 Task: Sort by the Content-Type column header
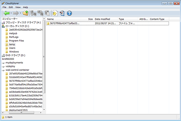(159, 19)
